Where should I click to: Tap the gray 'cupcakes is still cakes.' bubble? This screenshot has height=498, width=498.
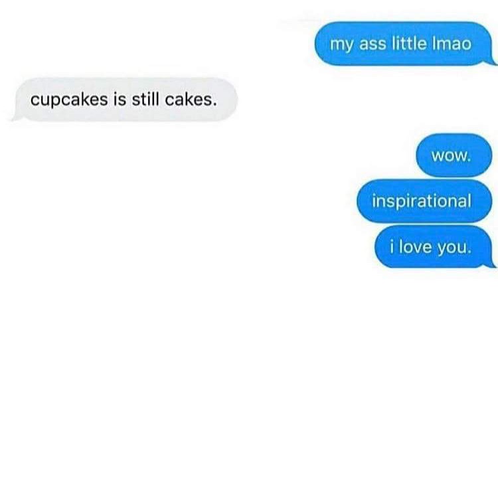(x=125, y=100)
